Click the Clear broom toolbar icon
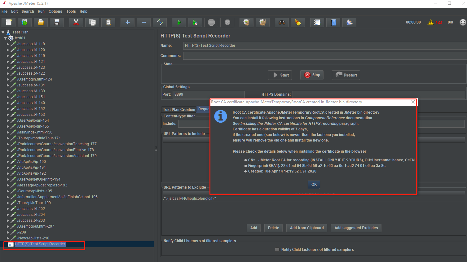This screenshot has width=467, height=262. point(247,22)
